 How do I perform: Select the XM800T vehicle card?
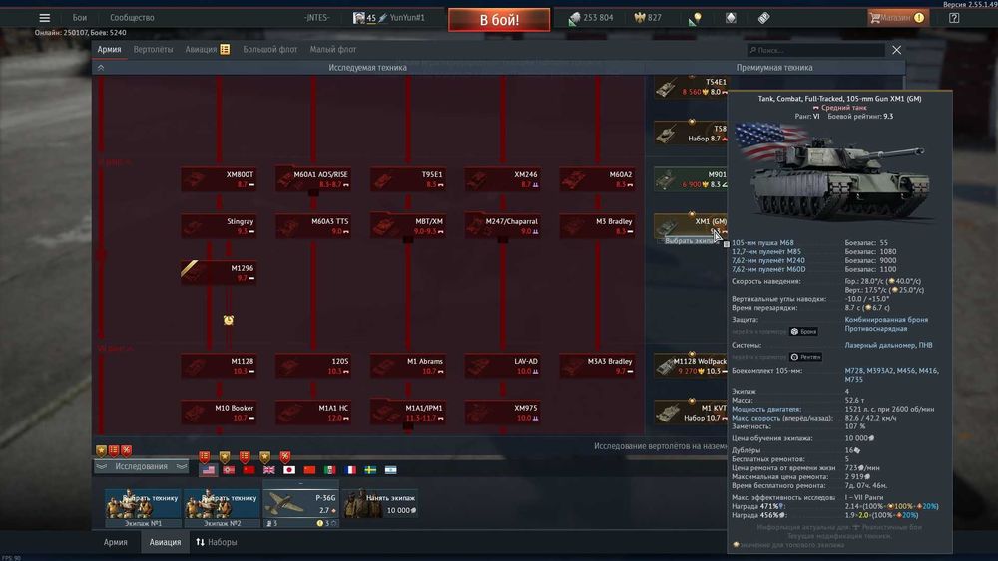coord(219,179)
